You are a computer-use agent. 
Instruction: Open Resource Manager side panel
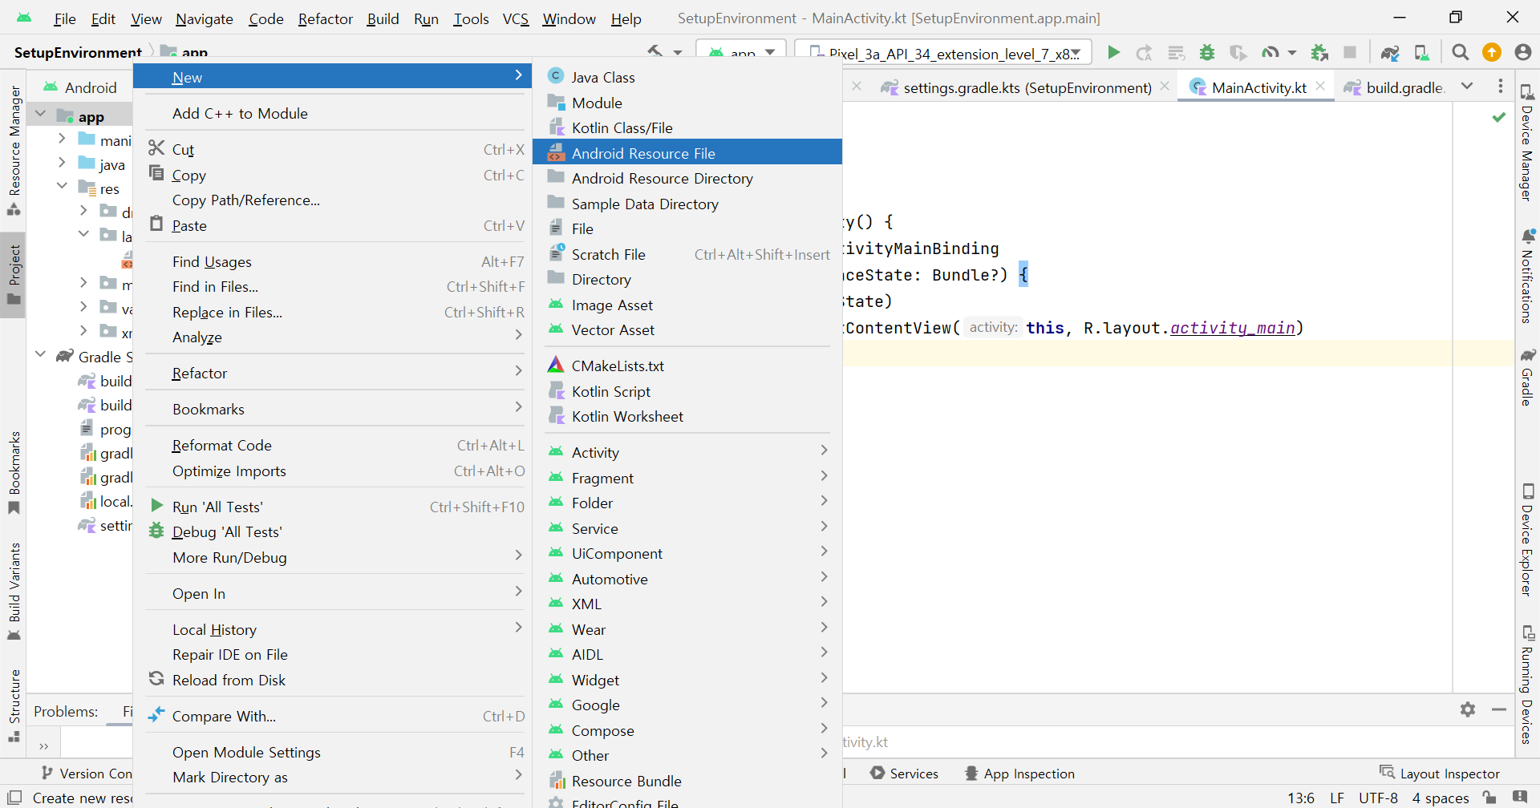(14, 150)
